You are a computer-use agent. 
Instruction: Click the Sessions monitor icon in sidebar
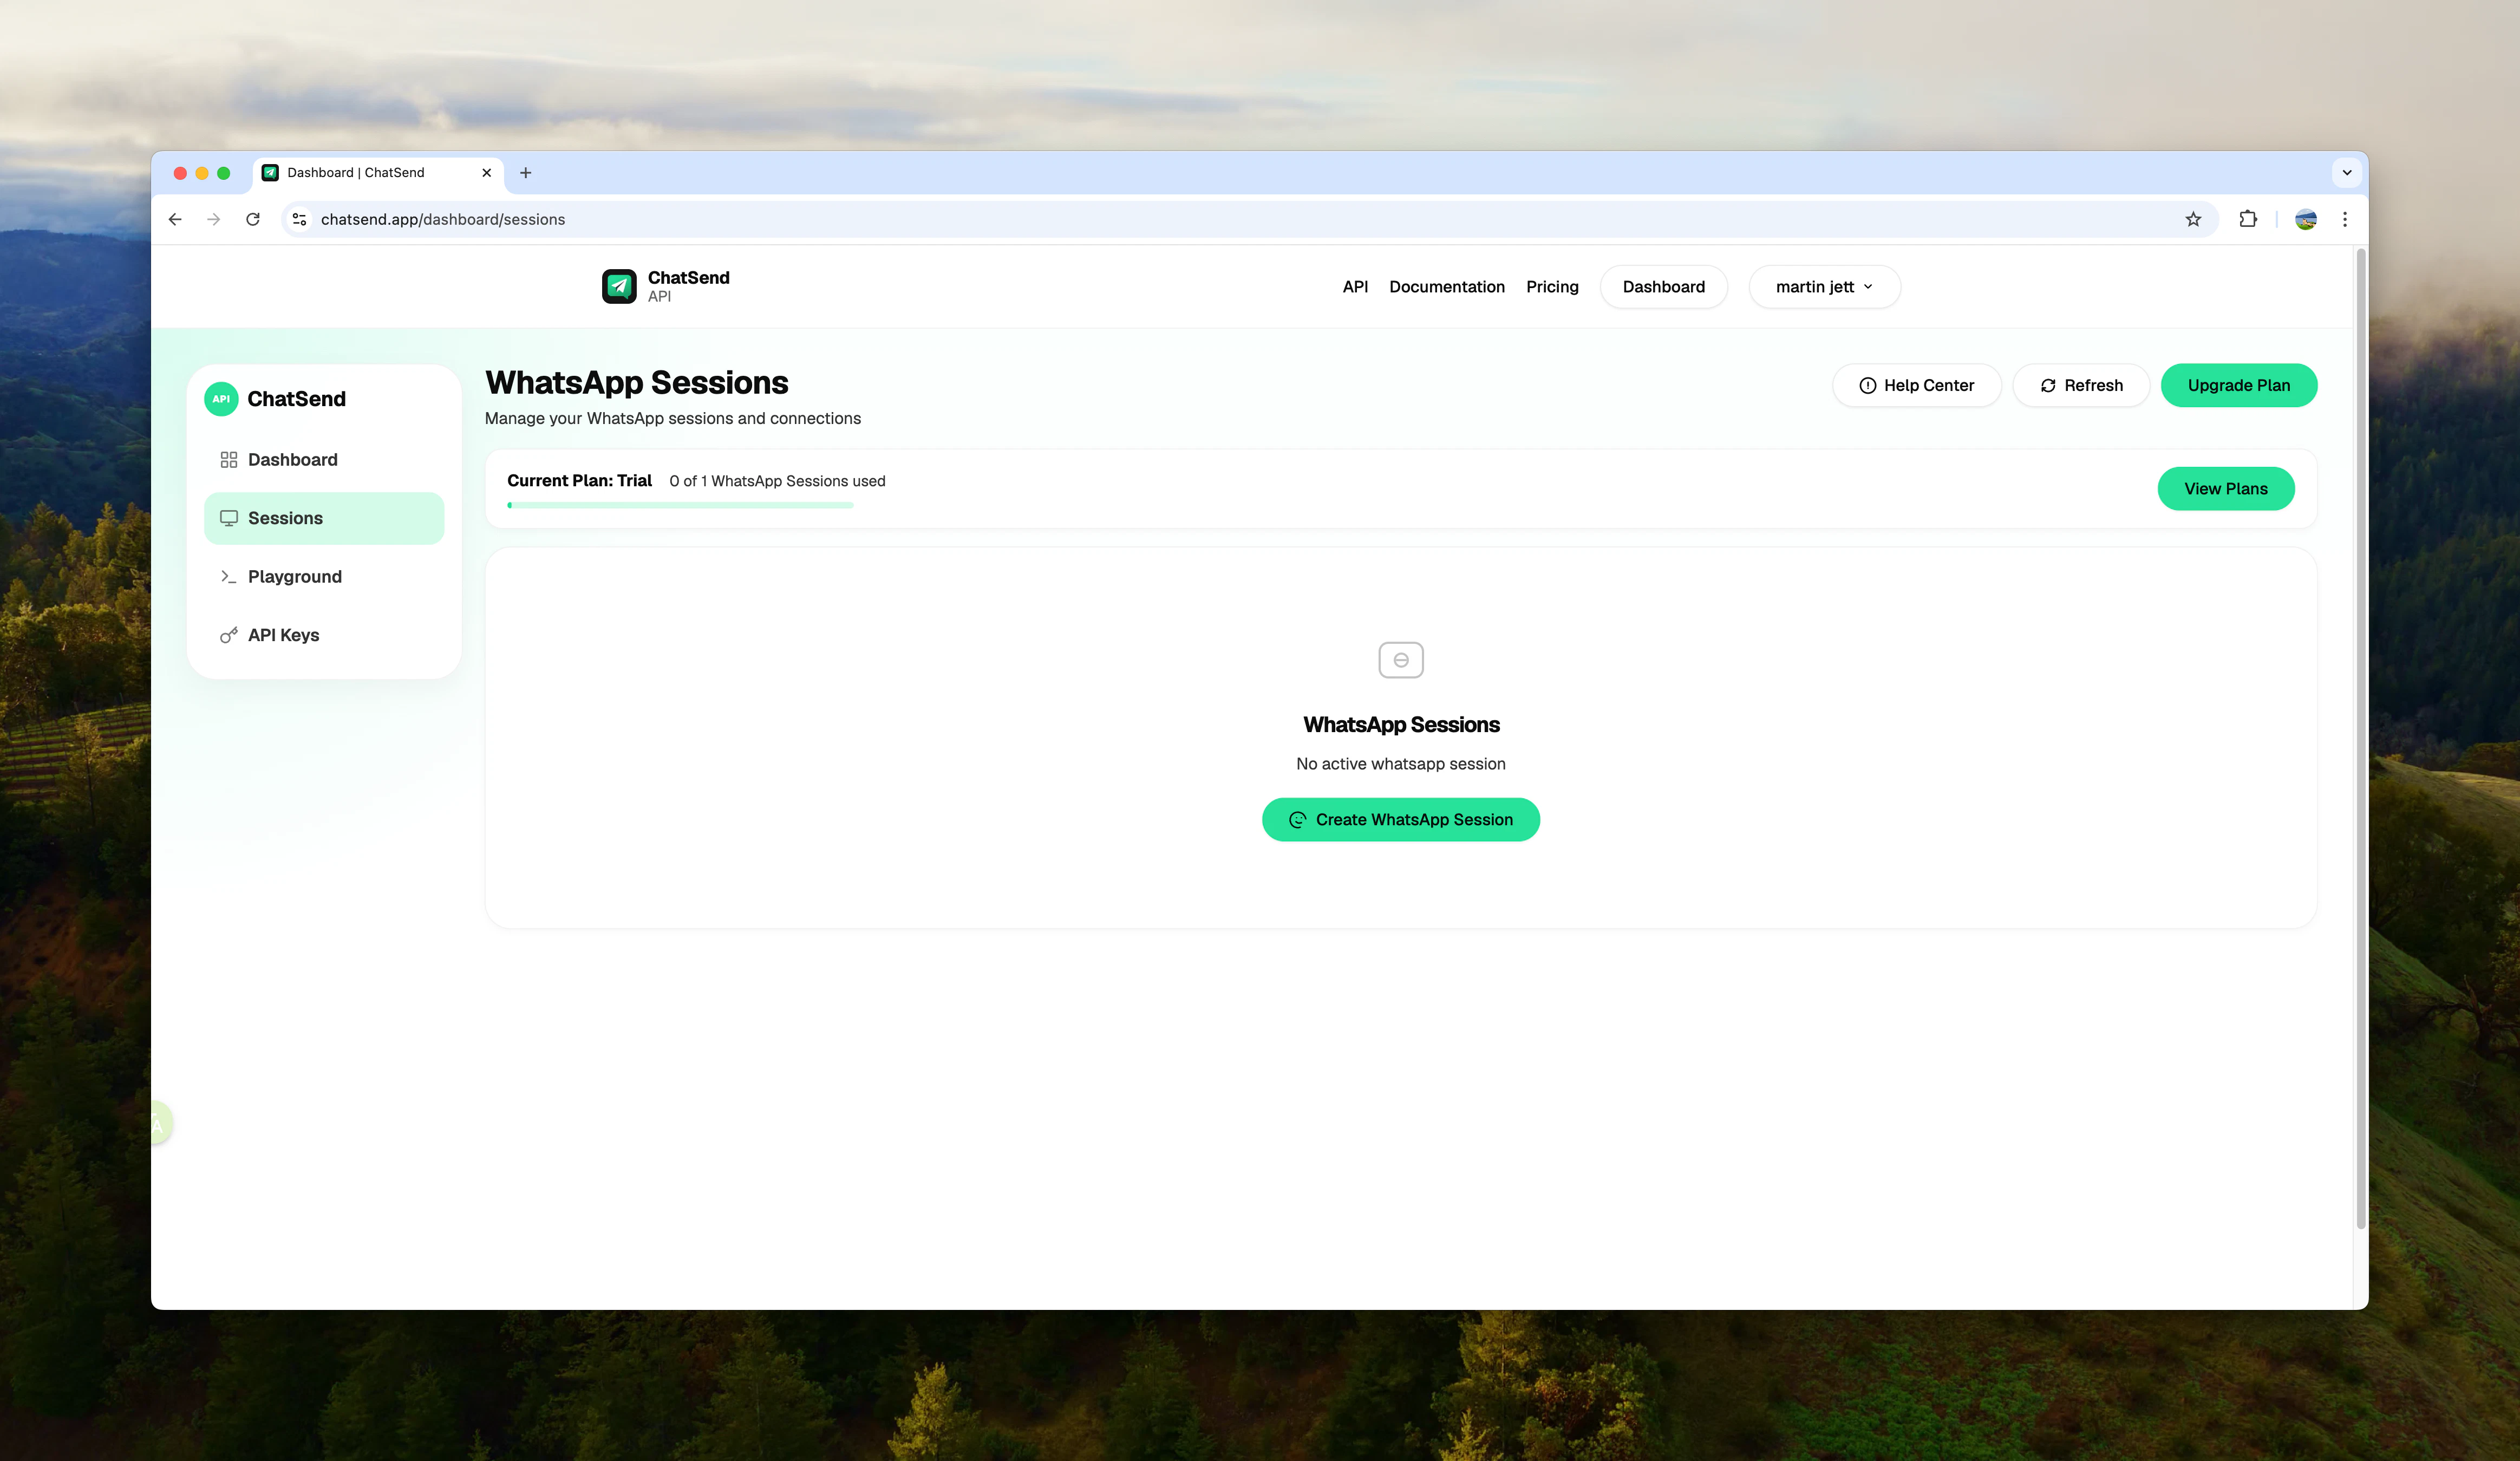(229, 518)
